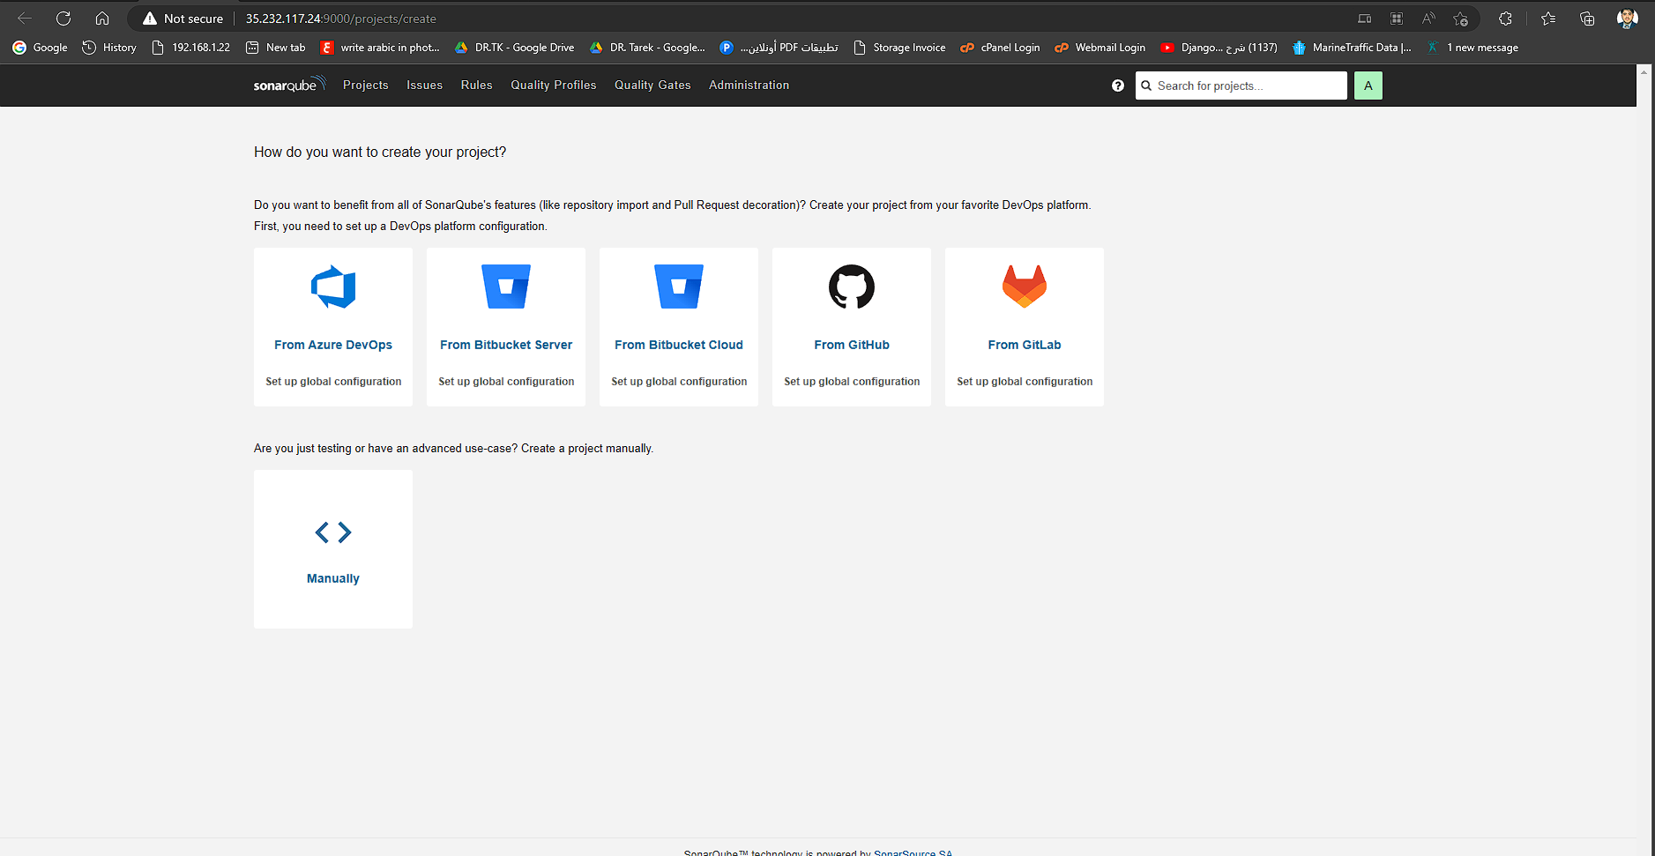1655x856 pixels.
Task: Select the GitHub platform icon
Action: tap(851, 286)
